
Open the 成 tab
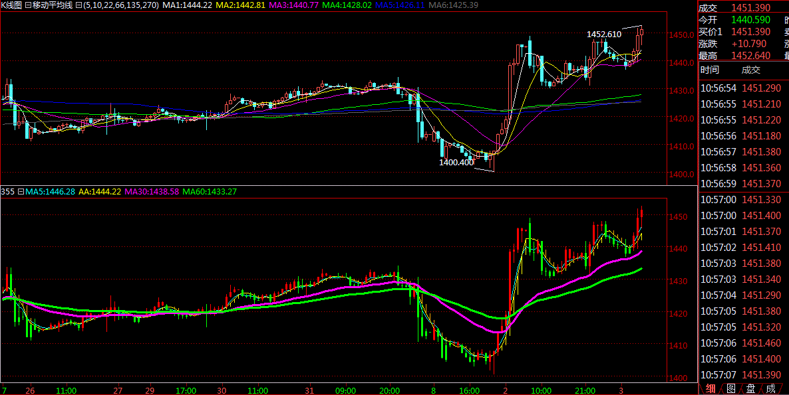pyautogui.click(x=770, y=388)
